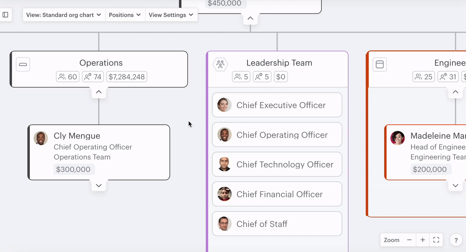Collapse the Engineering subtree chevron
The height and width of the screenshot is (252, 466).
point(455,92)
